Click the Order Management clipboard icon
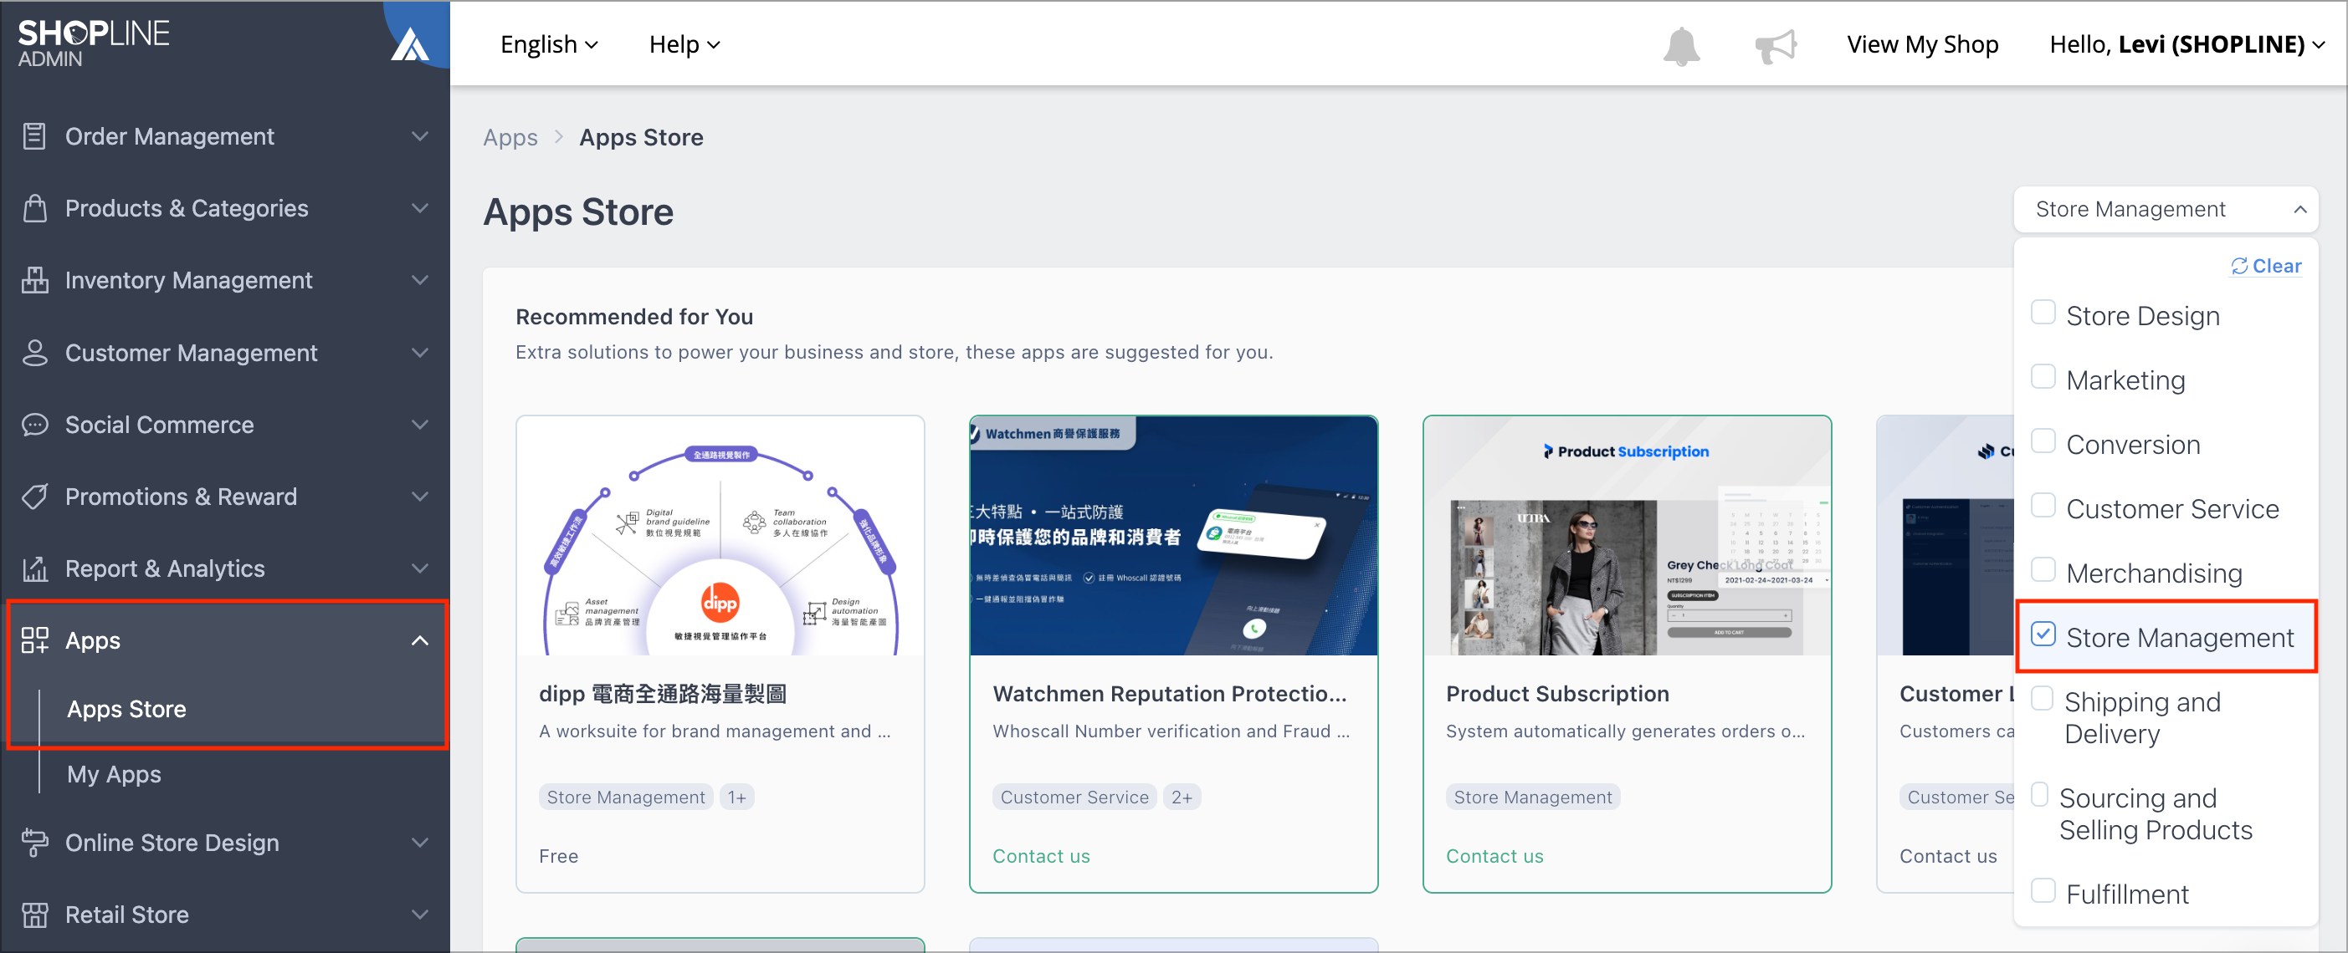The image size is (2348, 953). [x=34, y=136]
